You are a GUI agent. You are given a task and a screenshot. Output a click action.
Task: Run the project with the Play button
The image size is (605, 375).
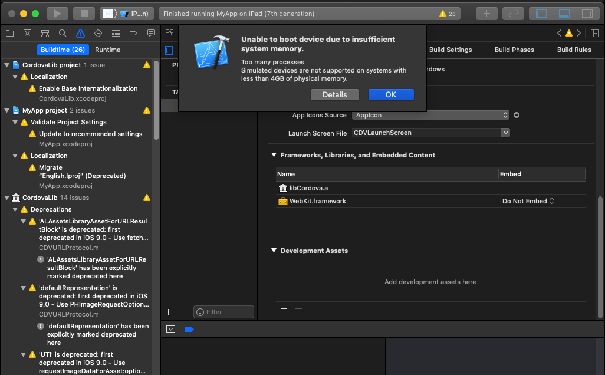click(57, 14)
